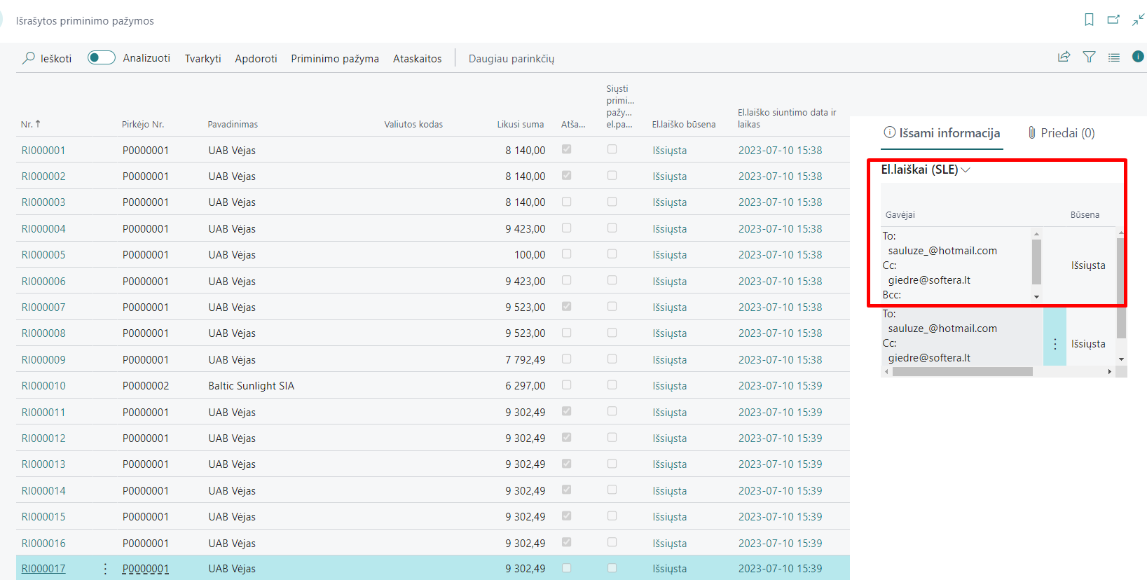Click Būsena column header in FactBox

(x=1085, y=215)
